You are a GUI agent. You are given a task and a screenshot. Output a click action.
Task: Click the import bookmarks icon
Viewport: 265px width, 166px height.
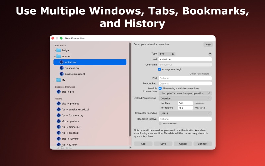(x=67, y=148)
